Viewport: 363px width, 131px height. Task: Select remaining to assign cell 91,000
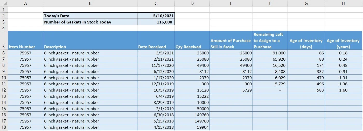(270, 53)
